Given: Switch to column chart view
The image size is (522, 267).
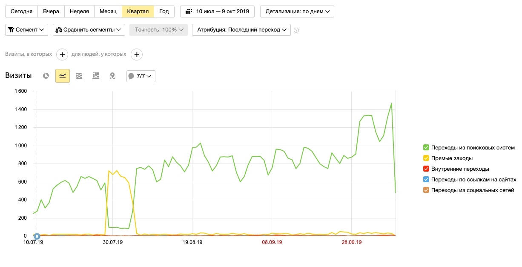Looking at the screenshot, I should coord(96,76).
